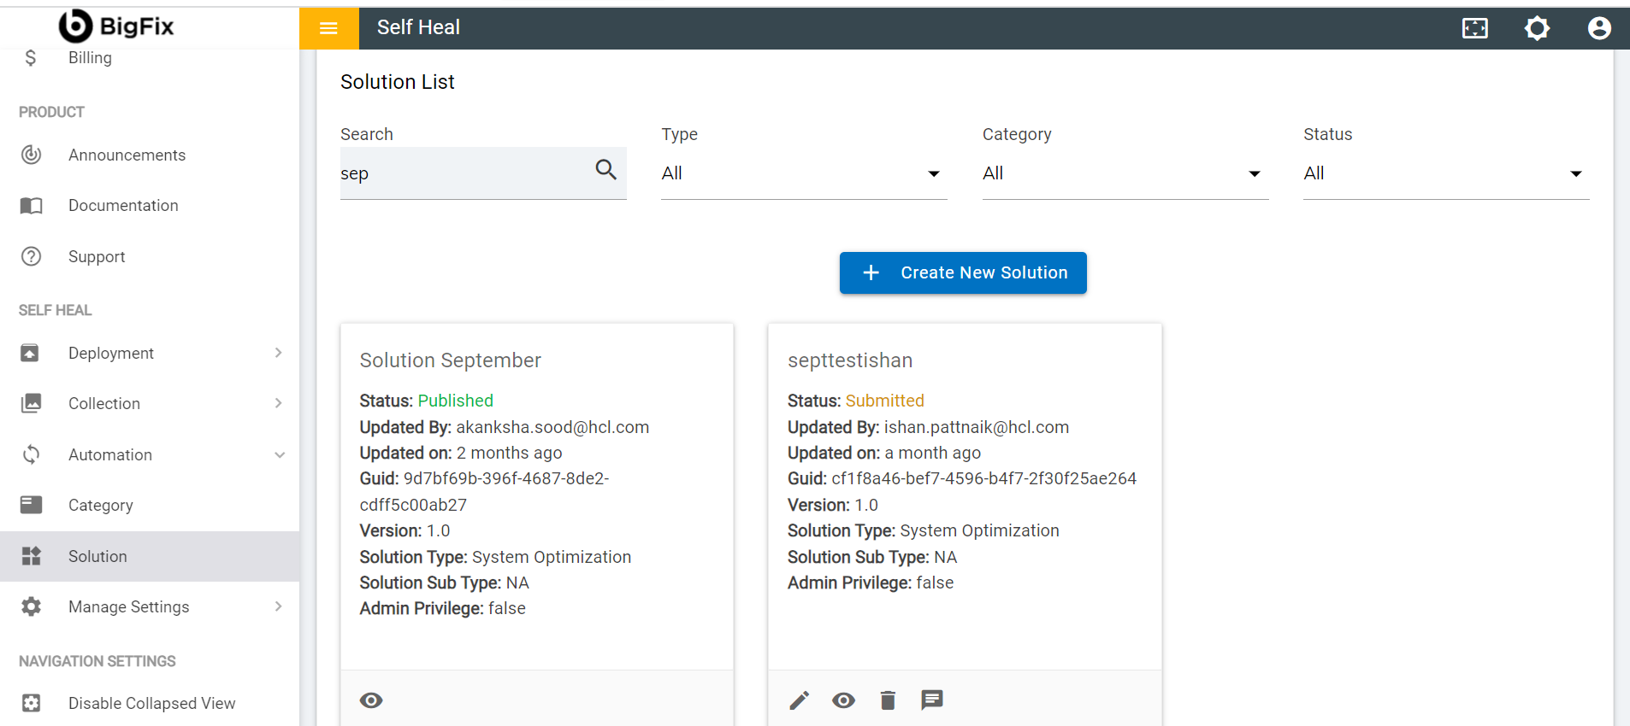Open the Category filter dropdown
Image resolution: width=1630 pixels, height=726 pixels.
tap(1124, 173)
